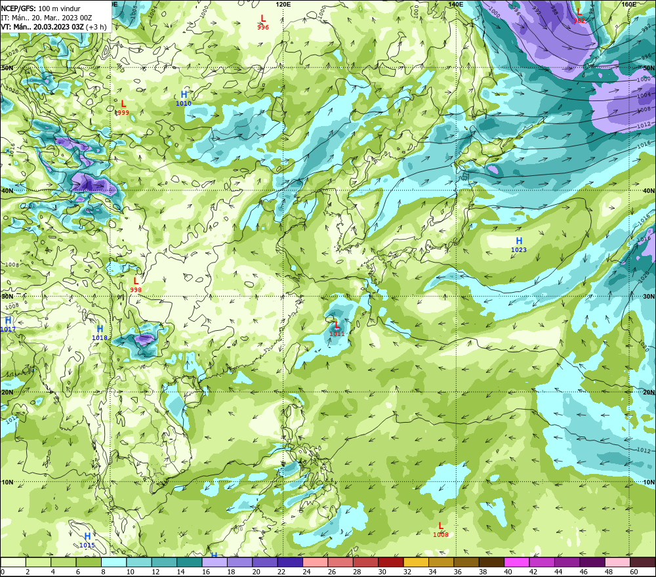Click the dark teal 14–16 legend swatch
Screen dimensions: 656x577
[x=190, y=562]
